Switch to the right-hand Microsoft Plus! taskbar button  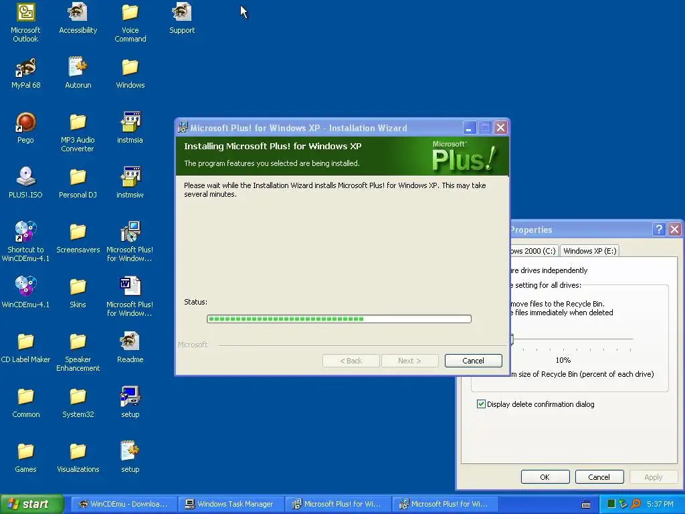[x=444, y=504]
